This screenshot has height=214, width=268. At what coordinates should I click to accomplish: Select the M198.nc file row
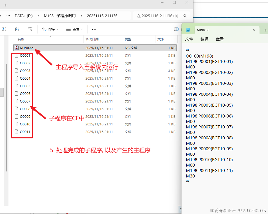click(95, 48)
